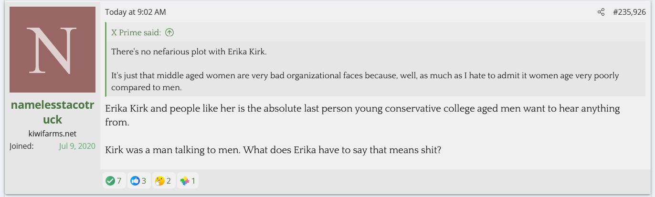Follow the 'X Prime said:' quote link
The height and width of the screenshot is (197, 655).
136,33
